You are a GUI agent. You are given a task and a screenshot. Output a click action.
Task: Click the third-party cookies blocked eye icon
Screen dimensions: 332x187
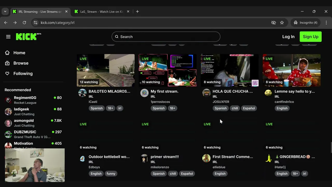(x=273, y=23)
